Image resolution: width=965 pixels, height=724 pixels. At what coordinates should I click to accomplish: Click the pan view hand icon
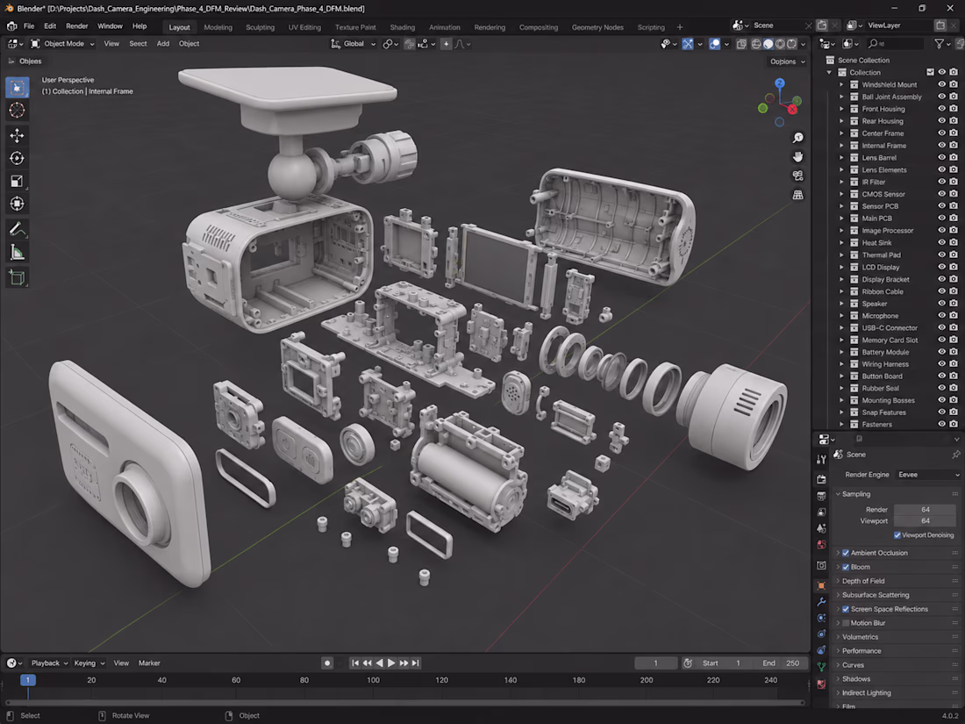[797, 157]
